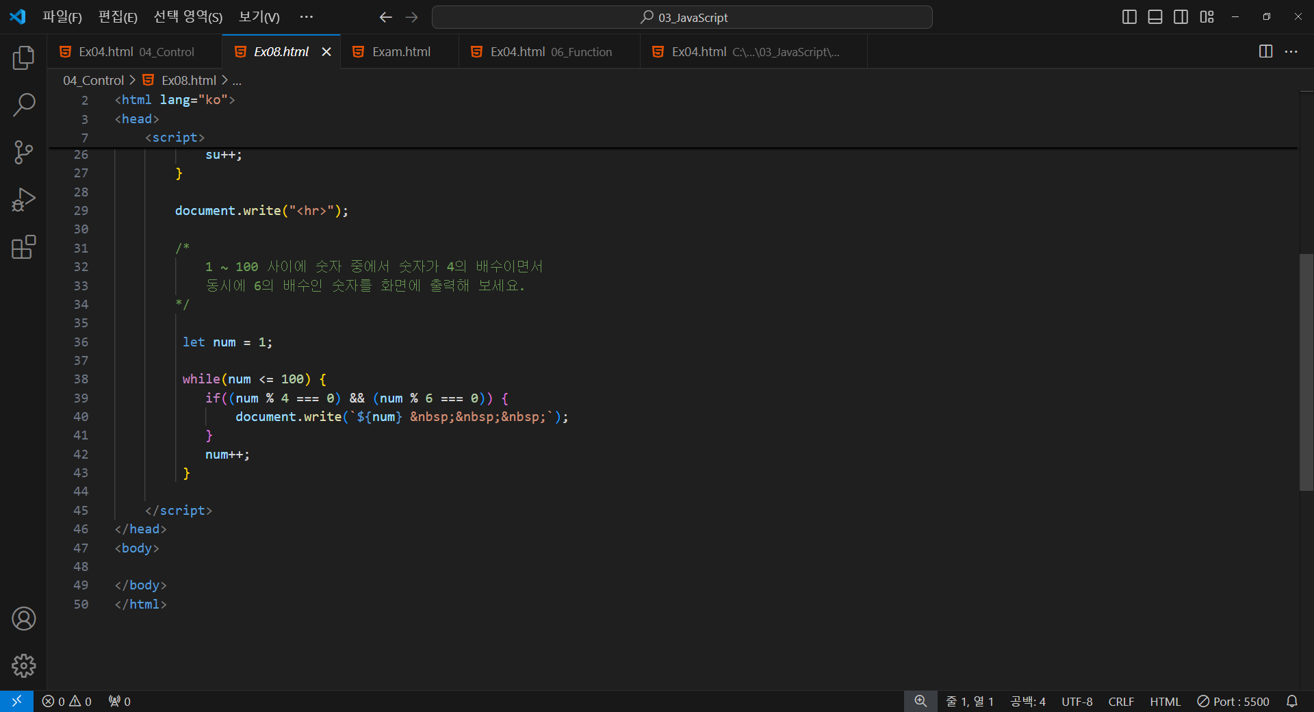Screen dimensions: 1314x712
Task: Expand the menu bar overflow ellipsis
Action: [307, 17]
